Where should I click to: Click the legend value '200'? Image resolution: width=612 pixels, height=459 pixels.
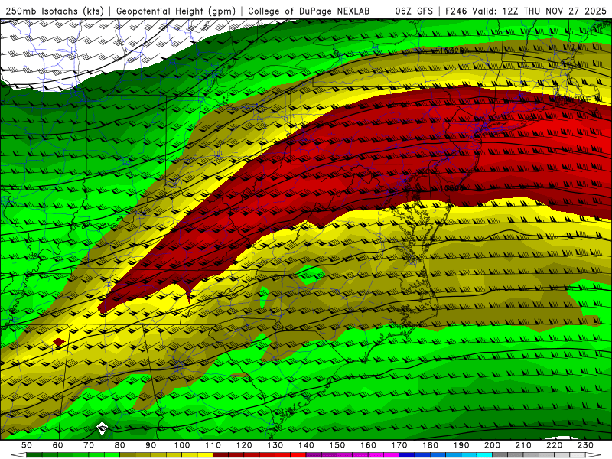point(492,445)
